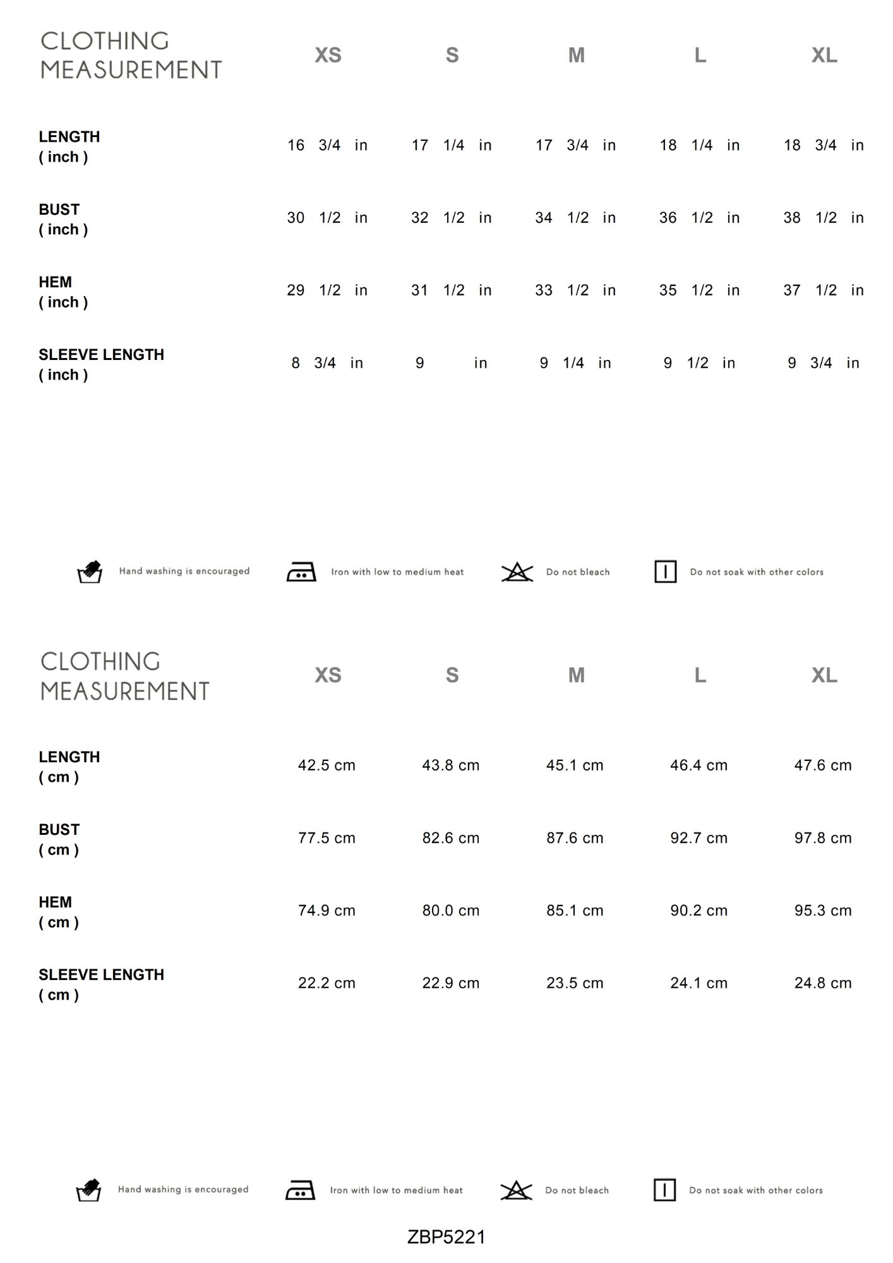Viewport: 893px width, 1263px height.
Task: Select the XS size header in the inch table
Action: coord(328,56)
